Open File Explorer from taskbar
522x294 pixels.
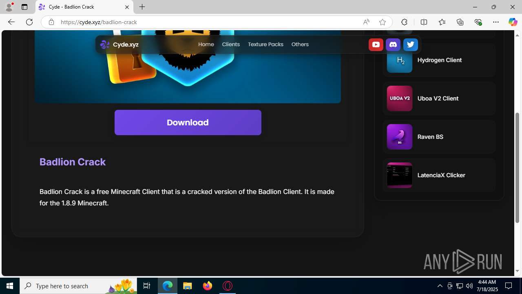[x=188, y=286]
